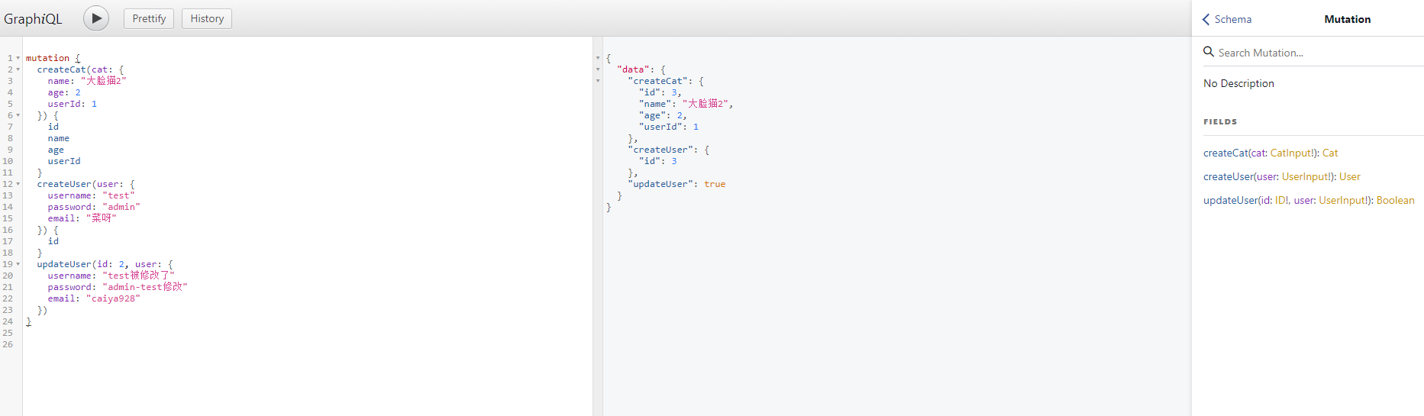Image resolution: width=1424 pixels, height=416 pixels.
Task: Collapse the mutation block at line 1
Action: [x=18, y=58]
